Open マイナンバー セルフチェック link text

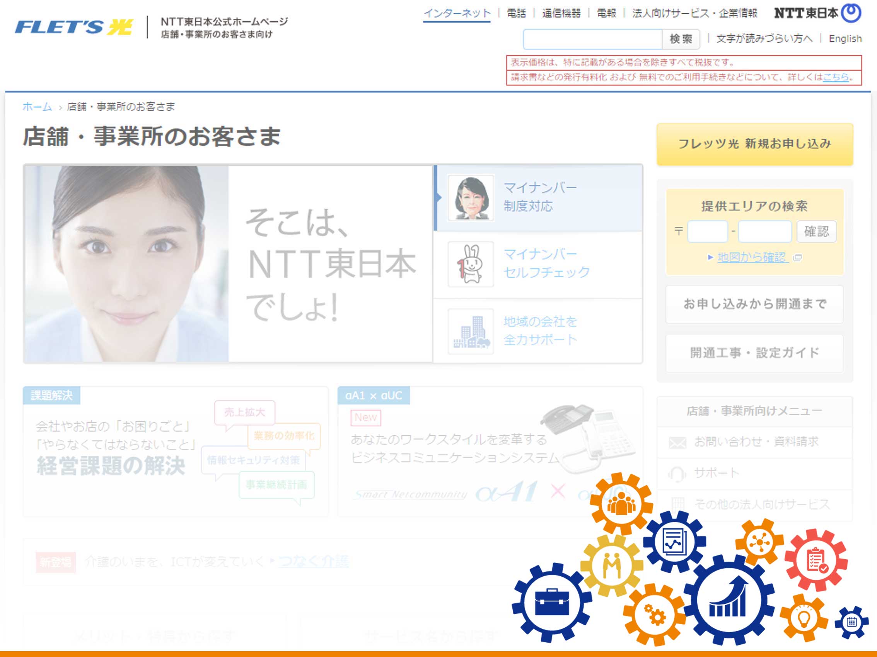pos(546,263)
